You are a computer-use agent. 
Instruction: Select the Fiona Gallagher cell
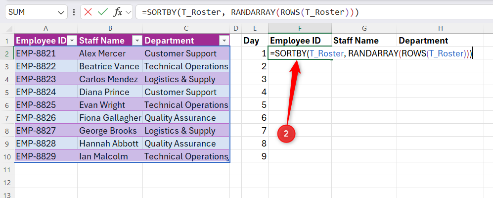[x=110, y=118]
